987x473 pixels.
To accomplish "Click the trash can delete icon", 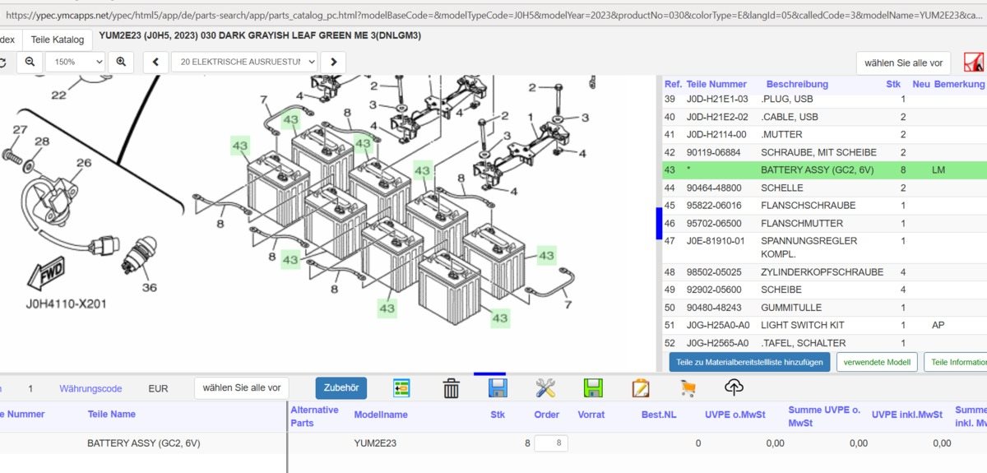I will [451, 388].
